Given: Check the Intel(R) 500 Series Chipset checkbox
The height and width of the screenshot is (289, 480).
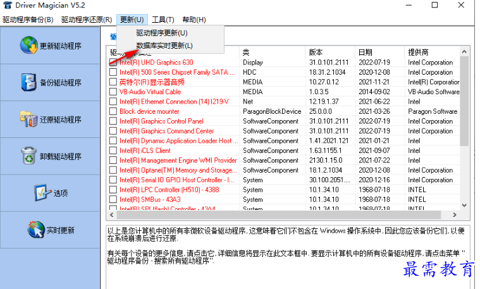Looking at the screenshot, I should (113, 72).
